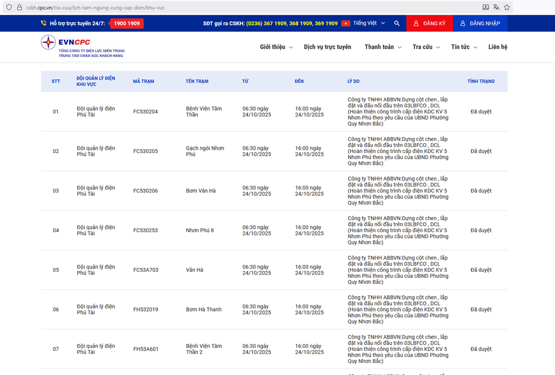Click the browser URL address field

click(244, 8)
